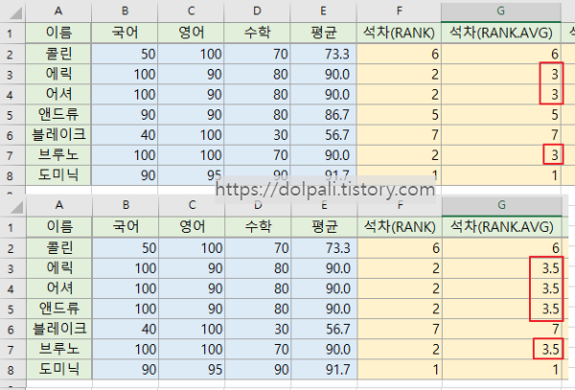Click the 이름 header cell in the upper sheet
The height and width of the screenshot is (390, 575).
point(58,33)
